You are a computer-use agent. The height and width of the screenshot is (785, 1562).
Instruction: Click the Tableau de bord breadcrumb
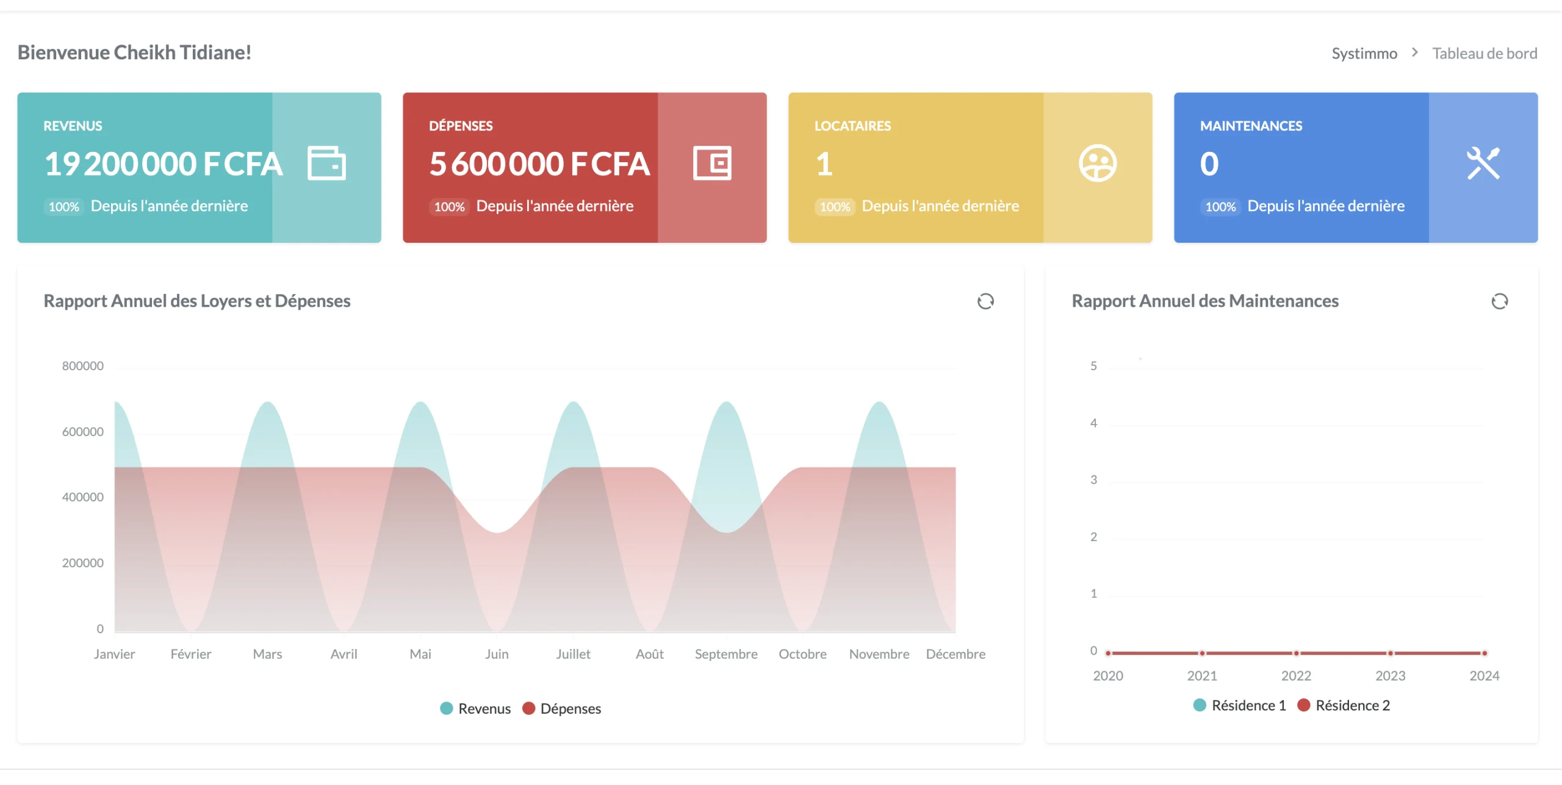point(1485,53)
